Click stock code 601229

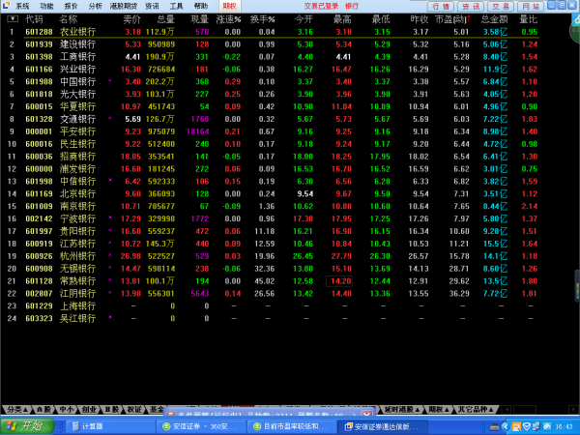(40, 305)
